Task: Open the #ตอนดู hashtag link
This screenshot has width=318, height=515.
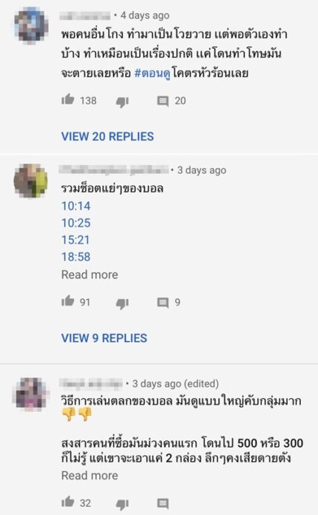Action: click(152, 73)
